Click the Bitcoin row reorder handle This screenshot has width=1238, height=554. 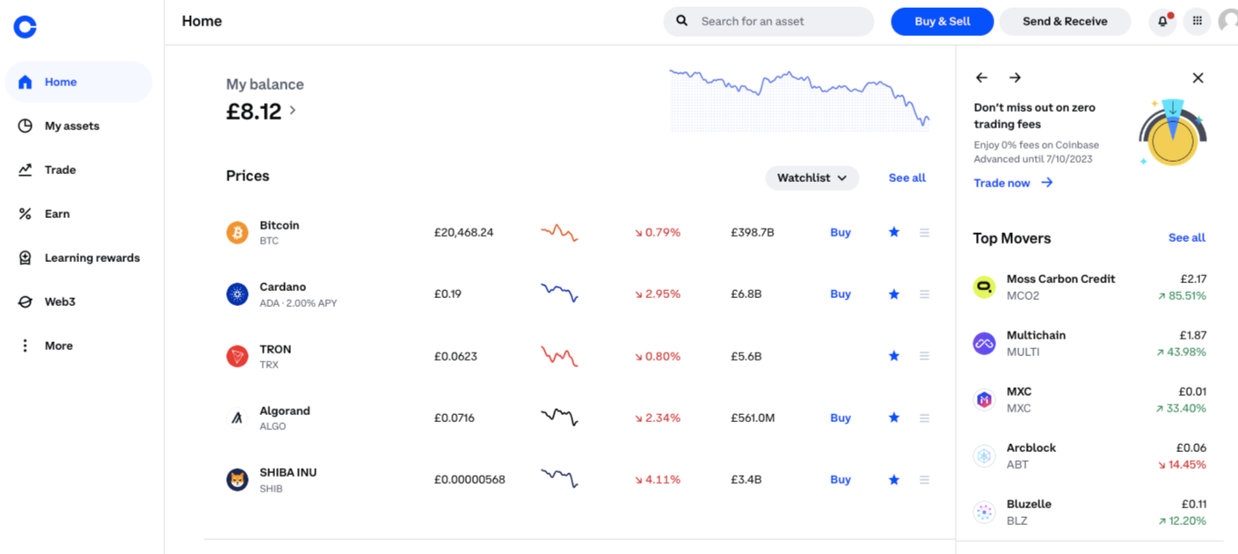[924, 232]
